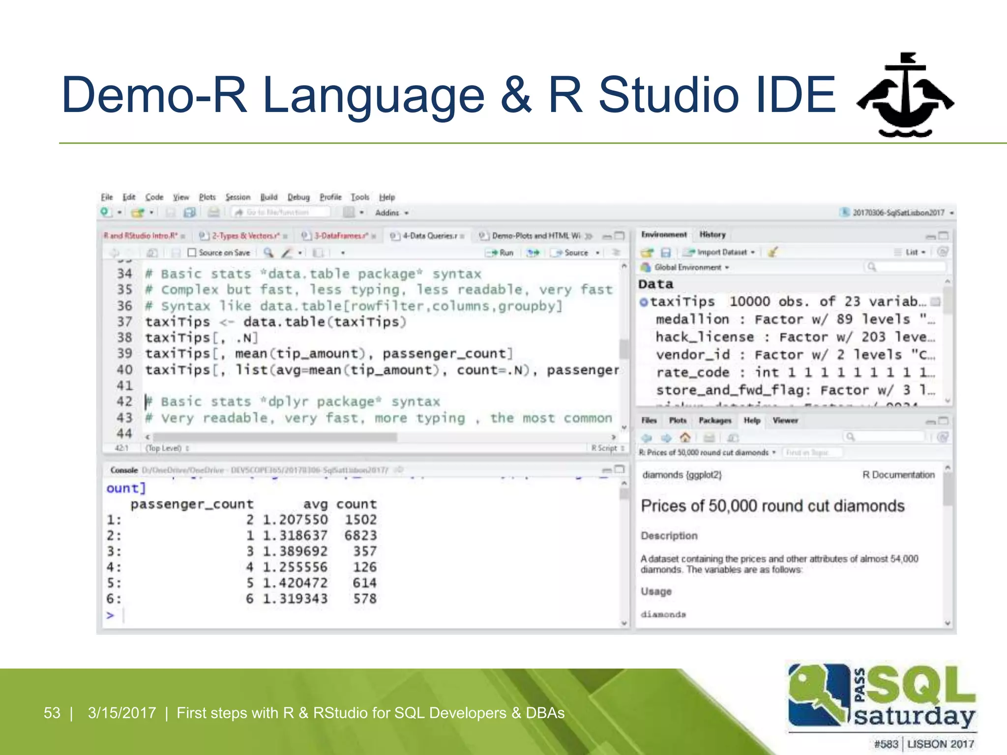Collapse the taxiTips data expander
The height and width of the screenshot is (755, 1007).
point(643,302)
